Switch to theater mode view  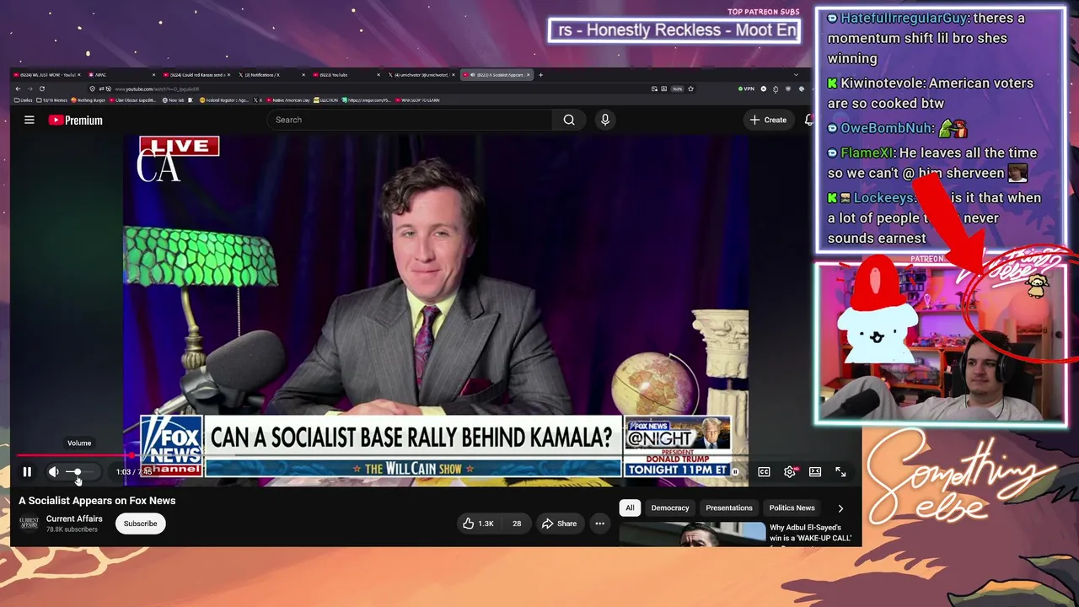[815, 472]
